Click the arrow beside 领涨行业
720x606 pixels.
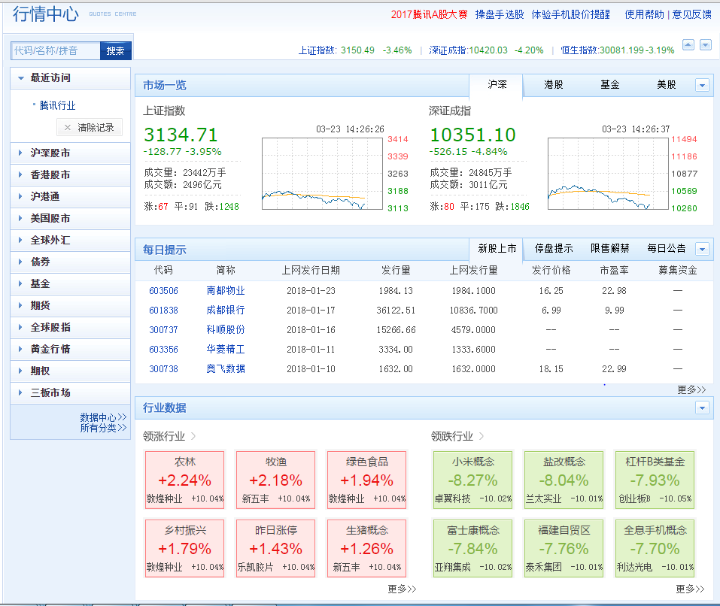(193, 436)
